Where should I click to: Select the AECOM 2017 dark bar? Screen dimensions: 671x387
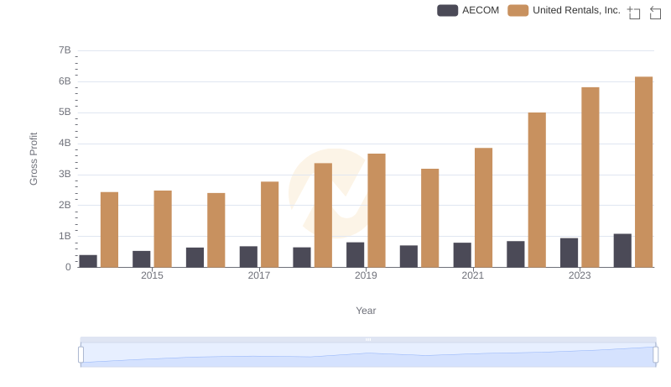tap(248, 257)
